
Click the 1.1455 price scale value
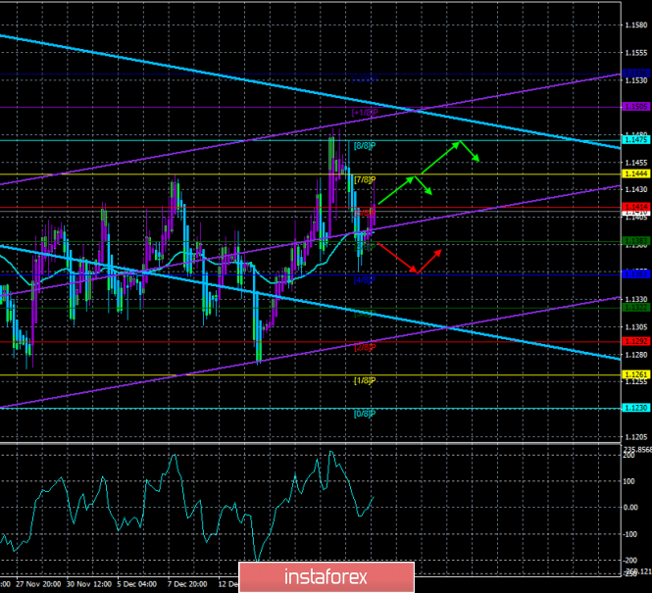pyautogui.click(x=636, y=163)
